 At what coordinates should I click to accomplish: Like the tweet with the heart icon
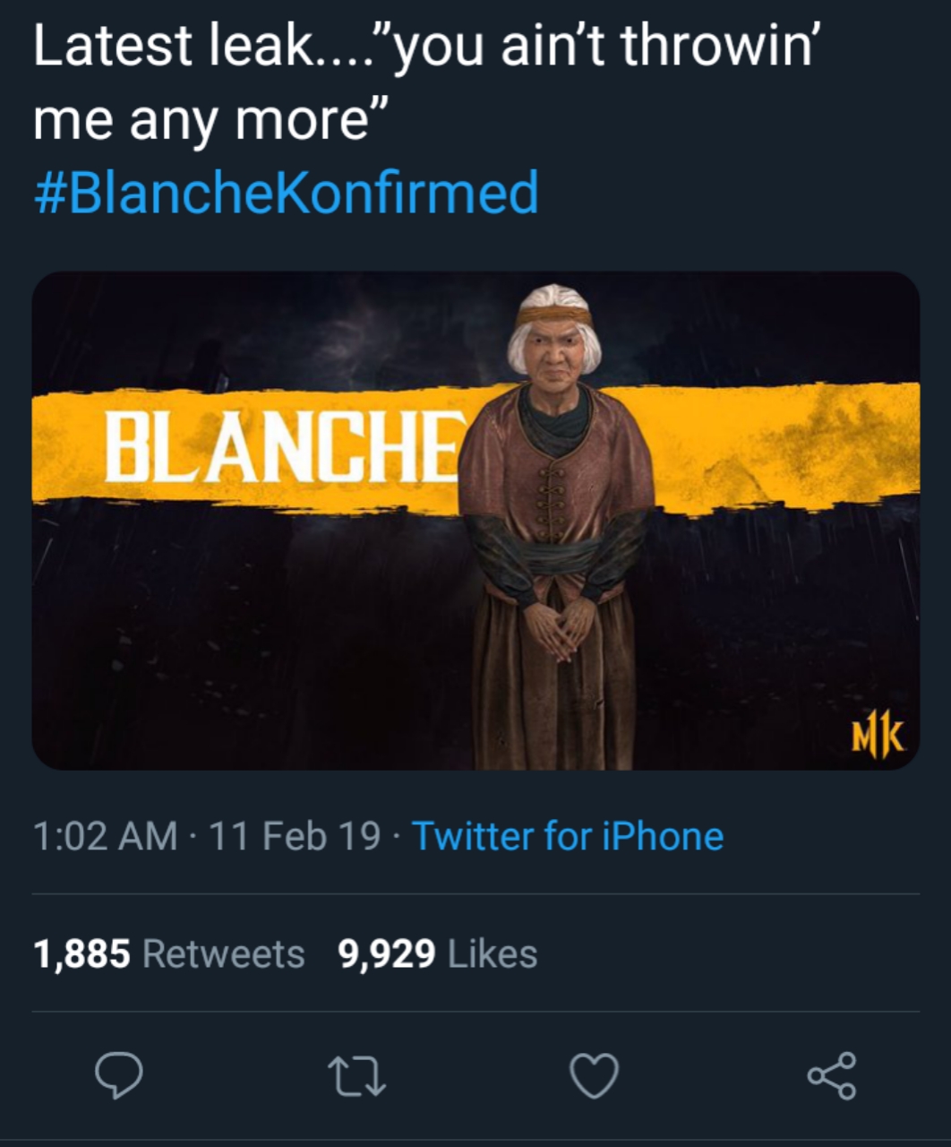595,1075
